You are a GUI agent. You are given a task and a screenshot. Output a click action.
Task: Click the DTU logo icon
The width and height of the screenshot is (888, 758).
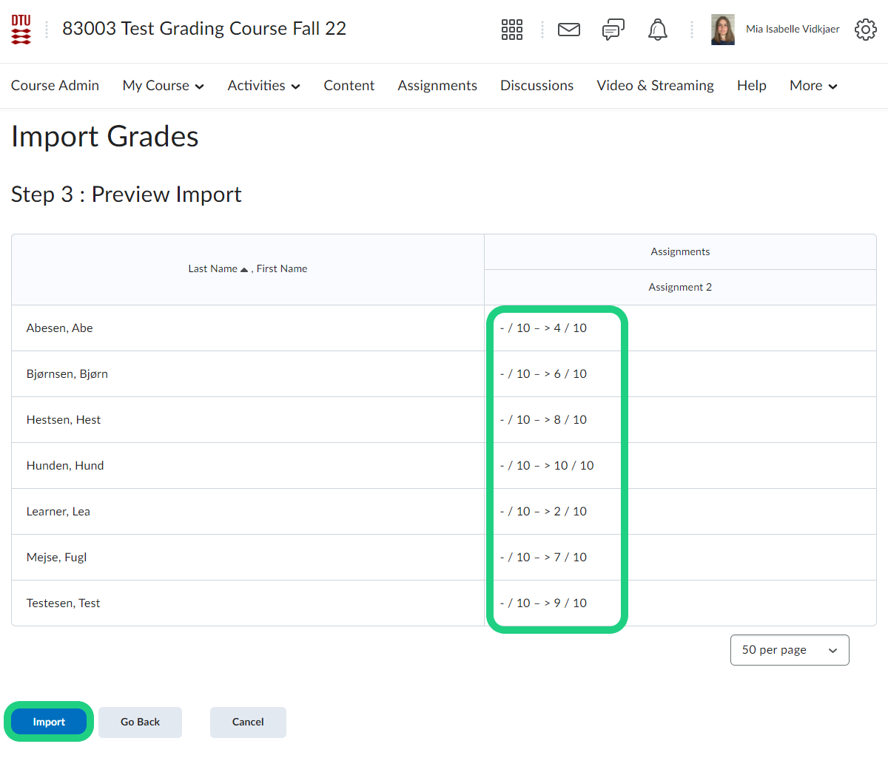[x=21, y=30]
